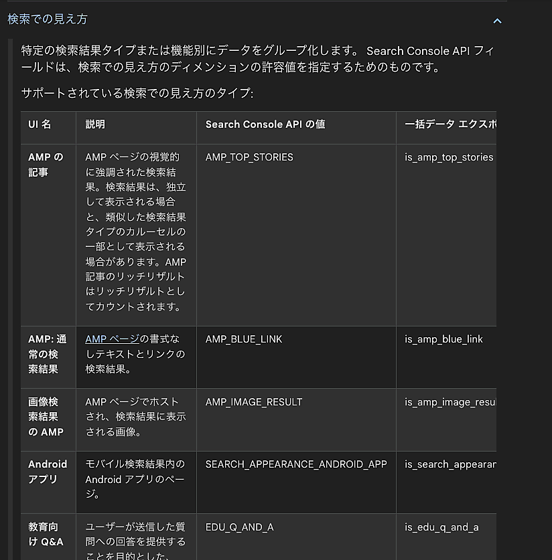Click the UI 名 column header

pos(40,124)
